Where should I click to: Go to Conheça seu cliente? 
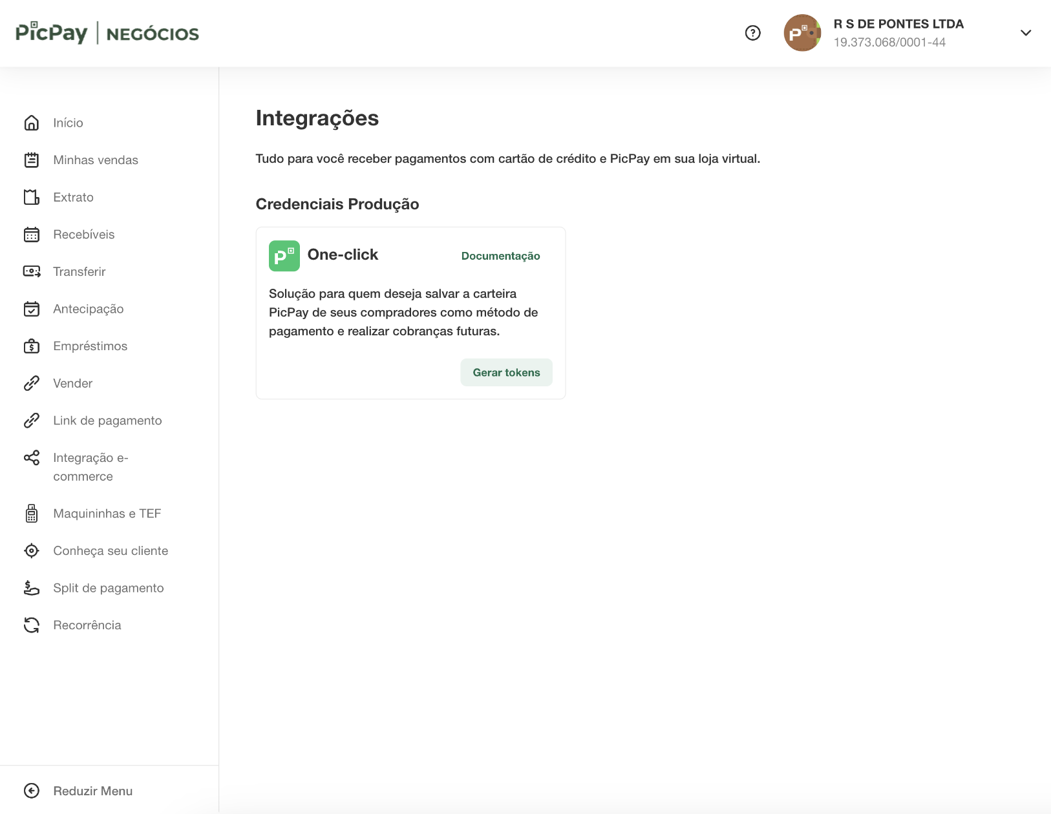click(109, 551)
